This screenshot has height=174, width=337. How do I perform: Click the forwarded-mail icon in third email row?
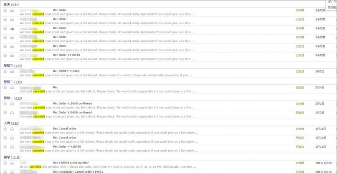coord(13,28)
